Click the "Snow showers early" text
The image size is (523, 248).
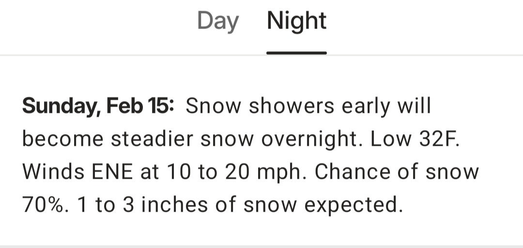(x=277, y=106)
